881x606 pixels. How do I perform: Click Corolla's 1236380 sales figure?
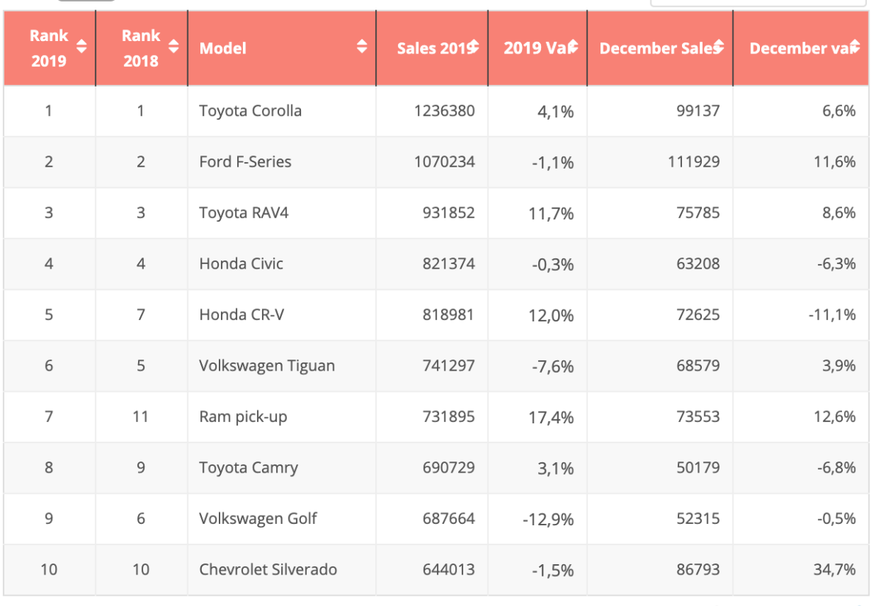[448, 111]
